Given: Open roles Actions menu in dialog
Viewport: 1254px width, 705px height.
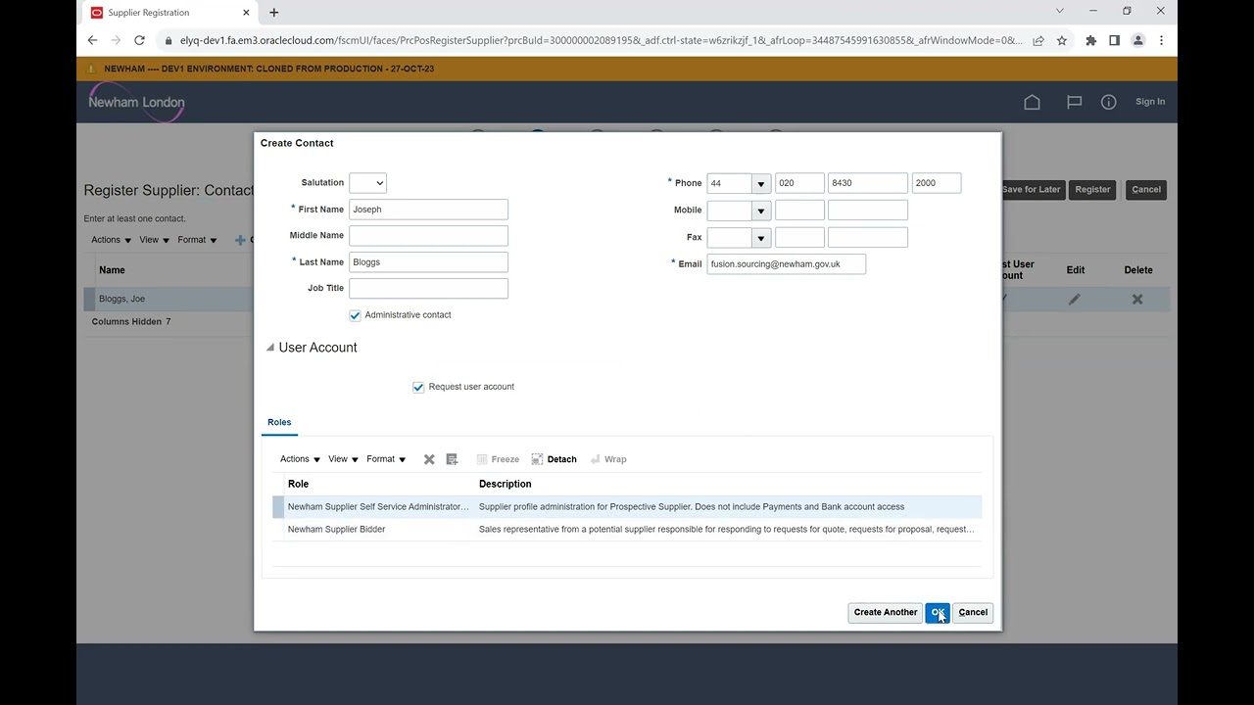Looking at the screenshot, I should coord(299,459).
